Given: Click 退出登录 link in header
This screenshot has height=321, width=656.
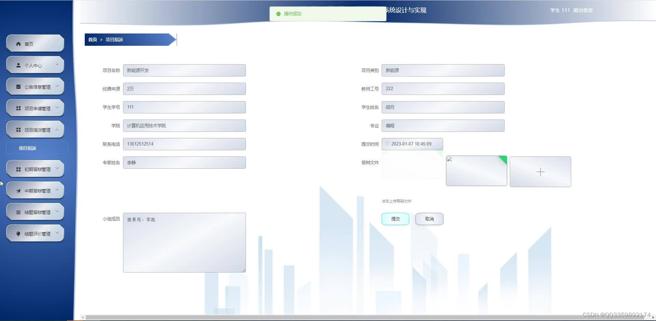Looking at the screenshot, I should pos(583,10).
